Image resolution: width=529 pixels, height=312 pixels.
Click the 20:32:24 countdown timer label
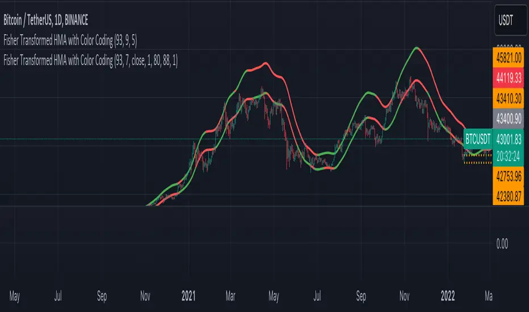pos(509,157)
